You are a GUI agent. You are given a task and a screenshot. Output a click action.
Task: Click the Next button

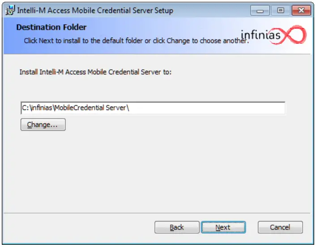[x=223, y=227]
